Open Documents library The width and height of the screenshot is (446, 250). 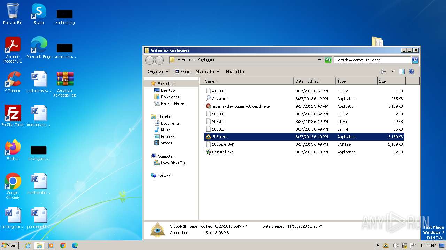tap(167, 123)
